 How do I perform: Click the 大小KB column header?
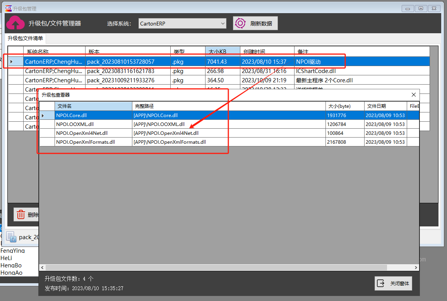pyautogui.click(x=223, y=51)
